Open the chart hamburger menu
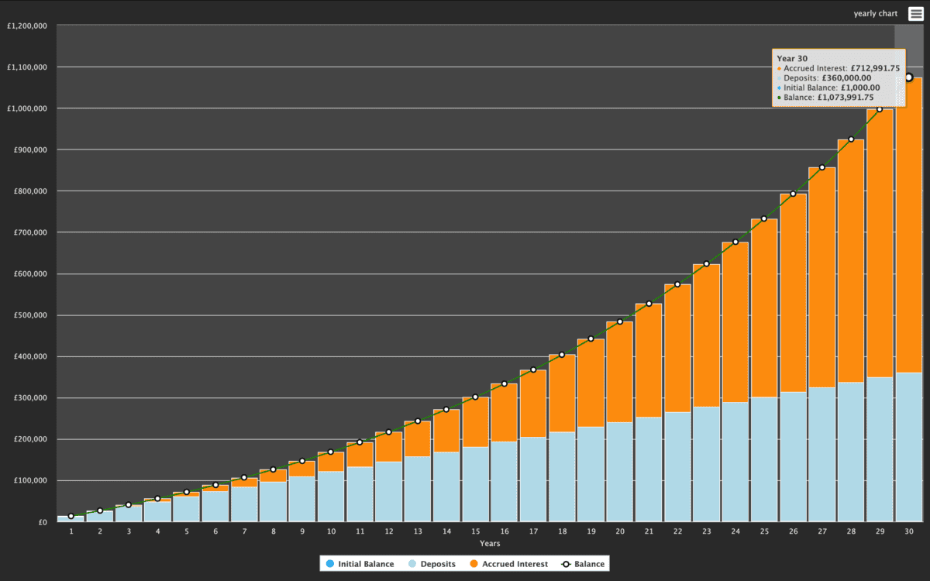 point(915,13)
